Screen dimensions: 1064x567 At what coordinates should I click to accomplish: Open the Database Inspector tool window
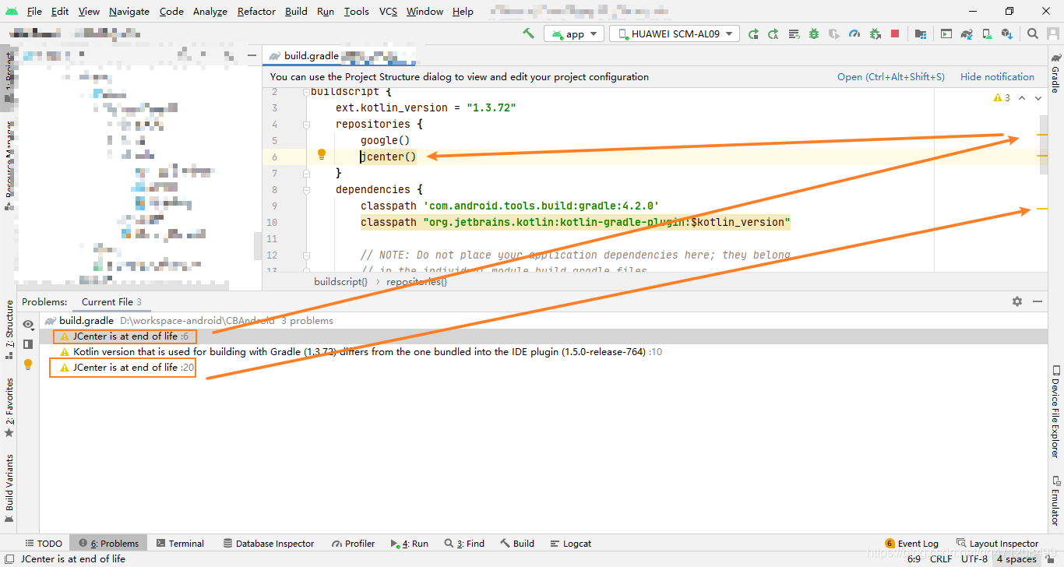point(268,543)
